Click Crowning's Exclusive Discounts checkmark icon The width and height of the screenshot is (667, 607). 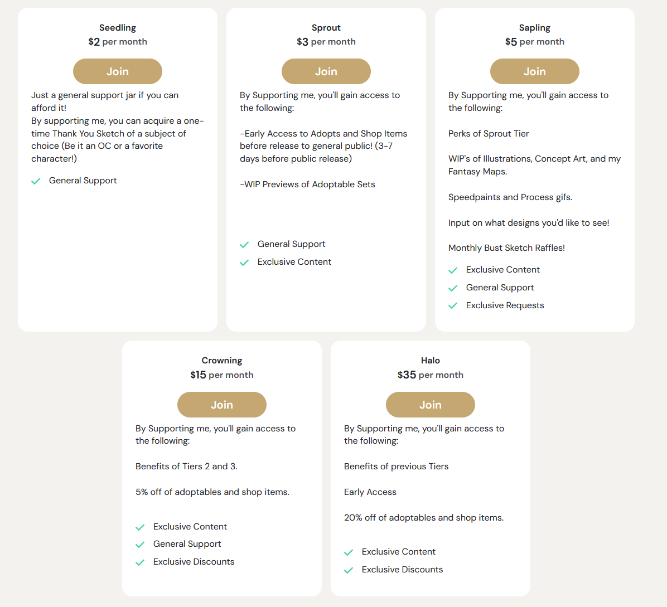point(140,562)
